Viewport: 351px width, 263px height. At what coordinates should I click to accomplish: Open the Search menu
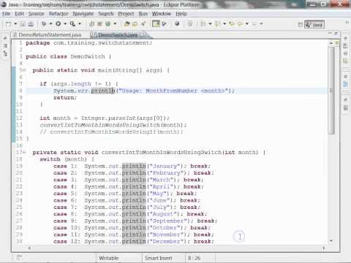(106, 14)
